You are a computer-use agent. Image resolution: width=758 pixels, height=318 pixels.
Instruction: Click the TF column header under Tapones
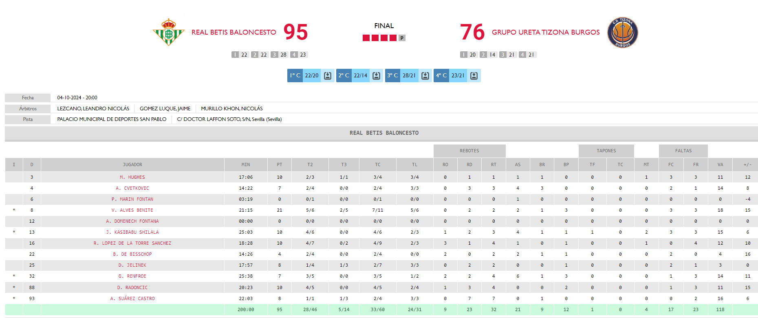592,165
